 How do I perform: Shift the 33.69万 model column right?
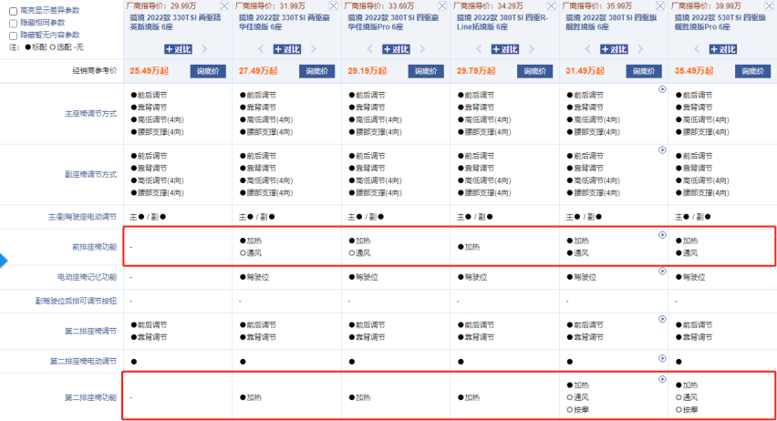(x=422, y=49)
